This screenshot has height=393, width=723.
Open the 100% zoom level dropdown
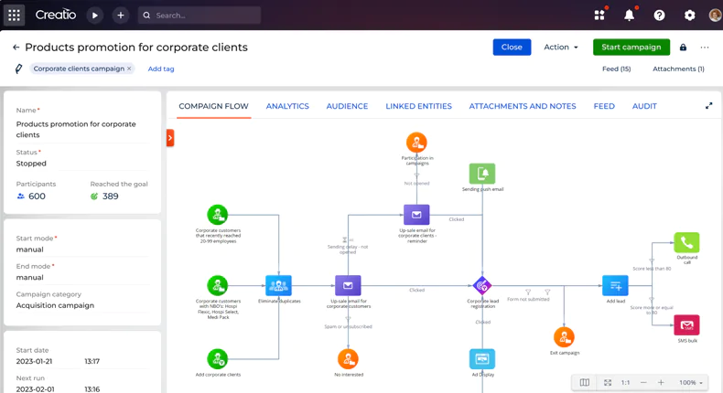pyautogui.click(x=691, y=382)
